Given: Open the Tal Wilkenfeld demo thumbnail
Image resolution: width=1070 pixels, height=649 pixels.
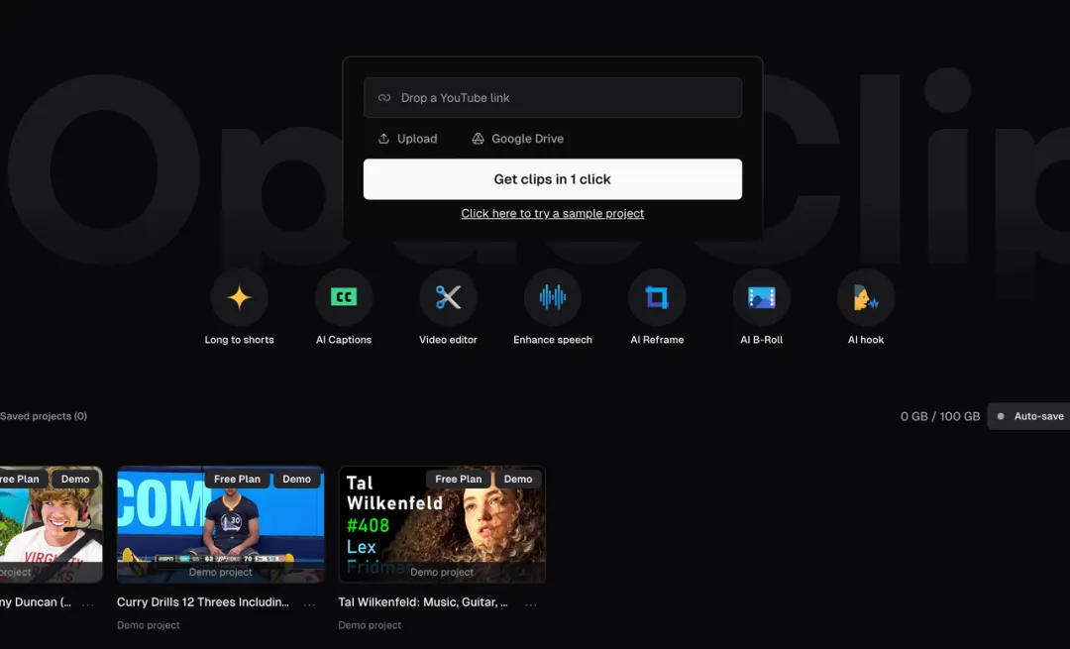Looking at the screenshot, I should (x=442, y=524).
